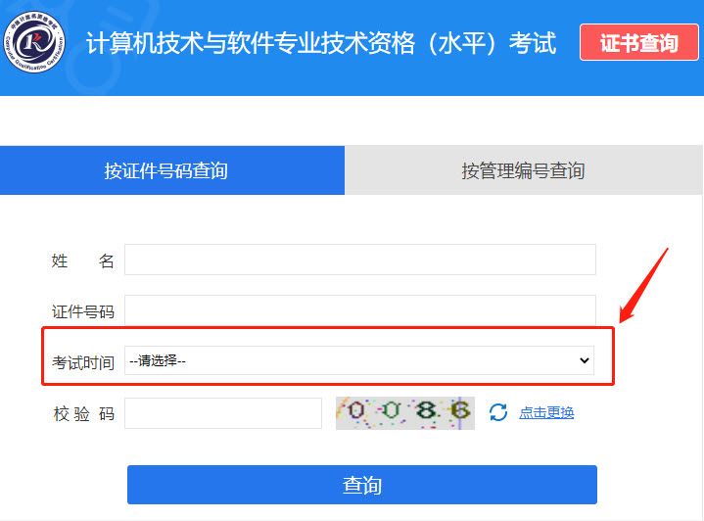Click the 点击更换 link
This screenshot has width=704, height=521.
546,412
